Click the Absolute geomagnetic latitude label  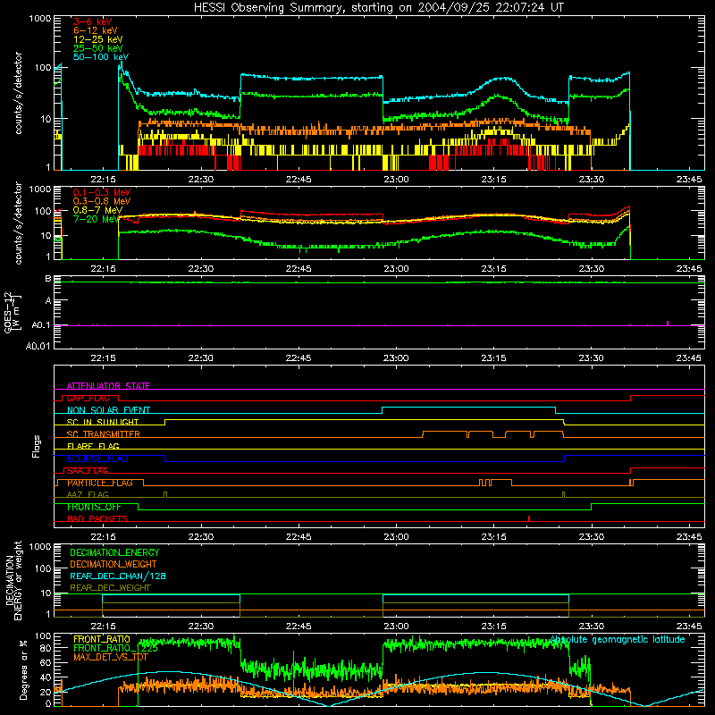pyautogui.click(x=618, y=639)
